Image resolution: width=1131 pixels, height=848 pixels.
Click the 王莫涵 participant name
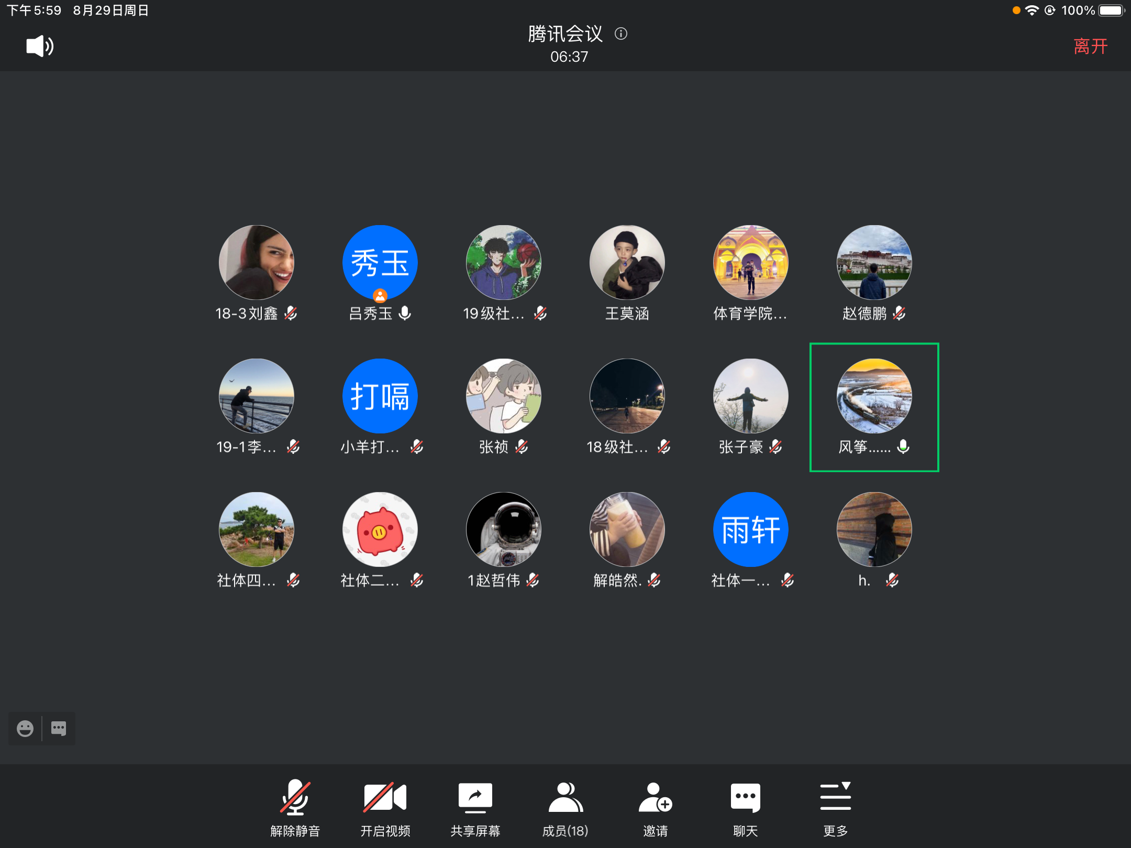click(x=627, y=314)
